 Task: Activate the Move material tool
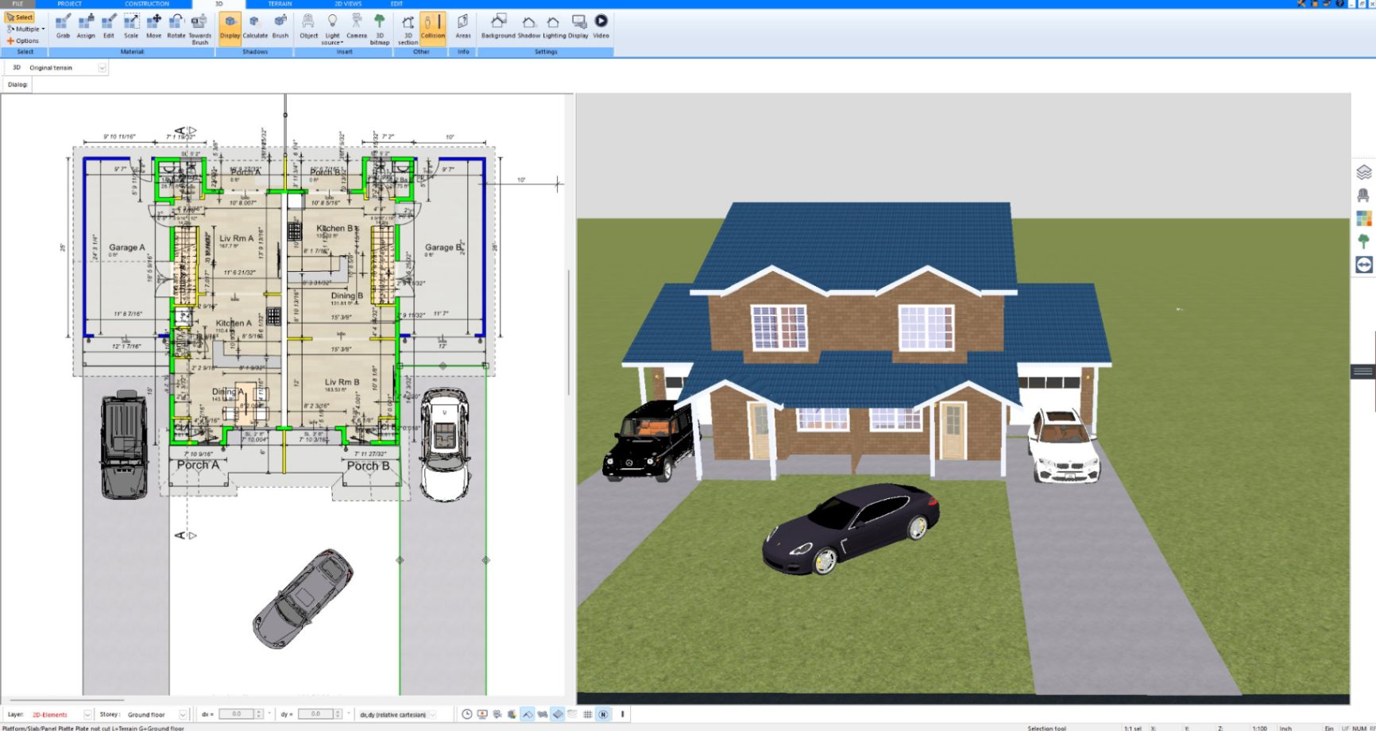pyautogui.click(x=153, y=26)
